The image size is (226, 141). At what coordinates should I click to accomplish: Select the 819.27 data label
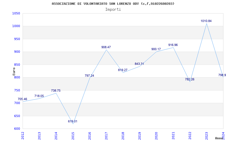tap(123, 70)
